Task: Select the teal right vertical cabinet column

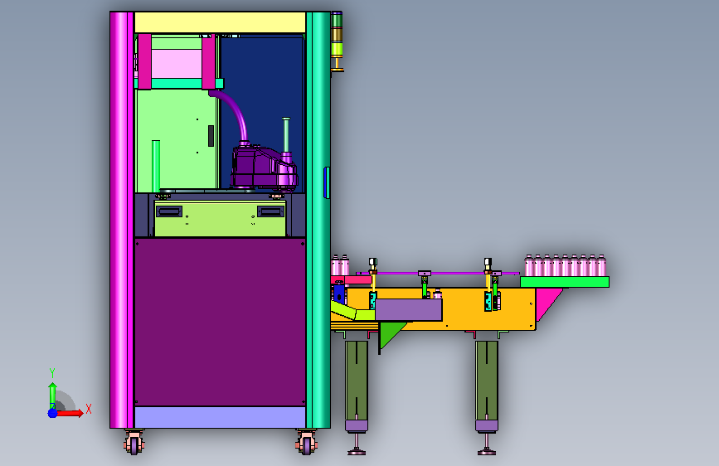Action: (318, 221)
